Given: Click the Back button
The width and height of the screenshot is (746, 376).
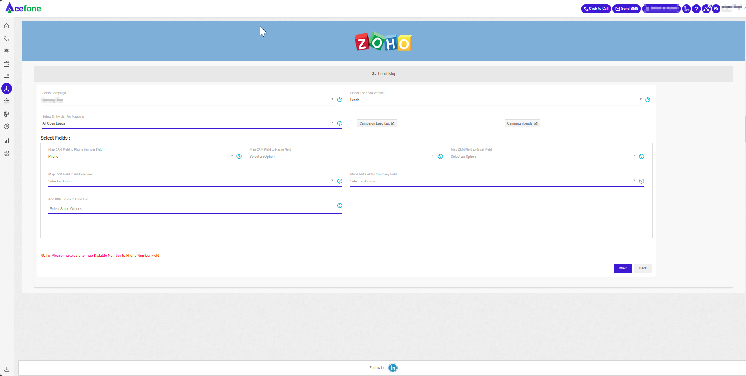Looking at the screenshot, I should click(x=643, y=268).
